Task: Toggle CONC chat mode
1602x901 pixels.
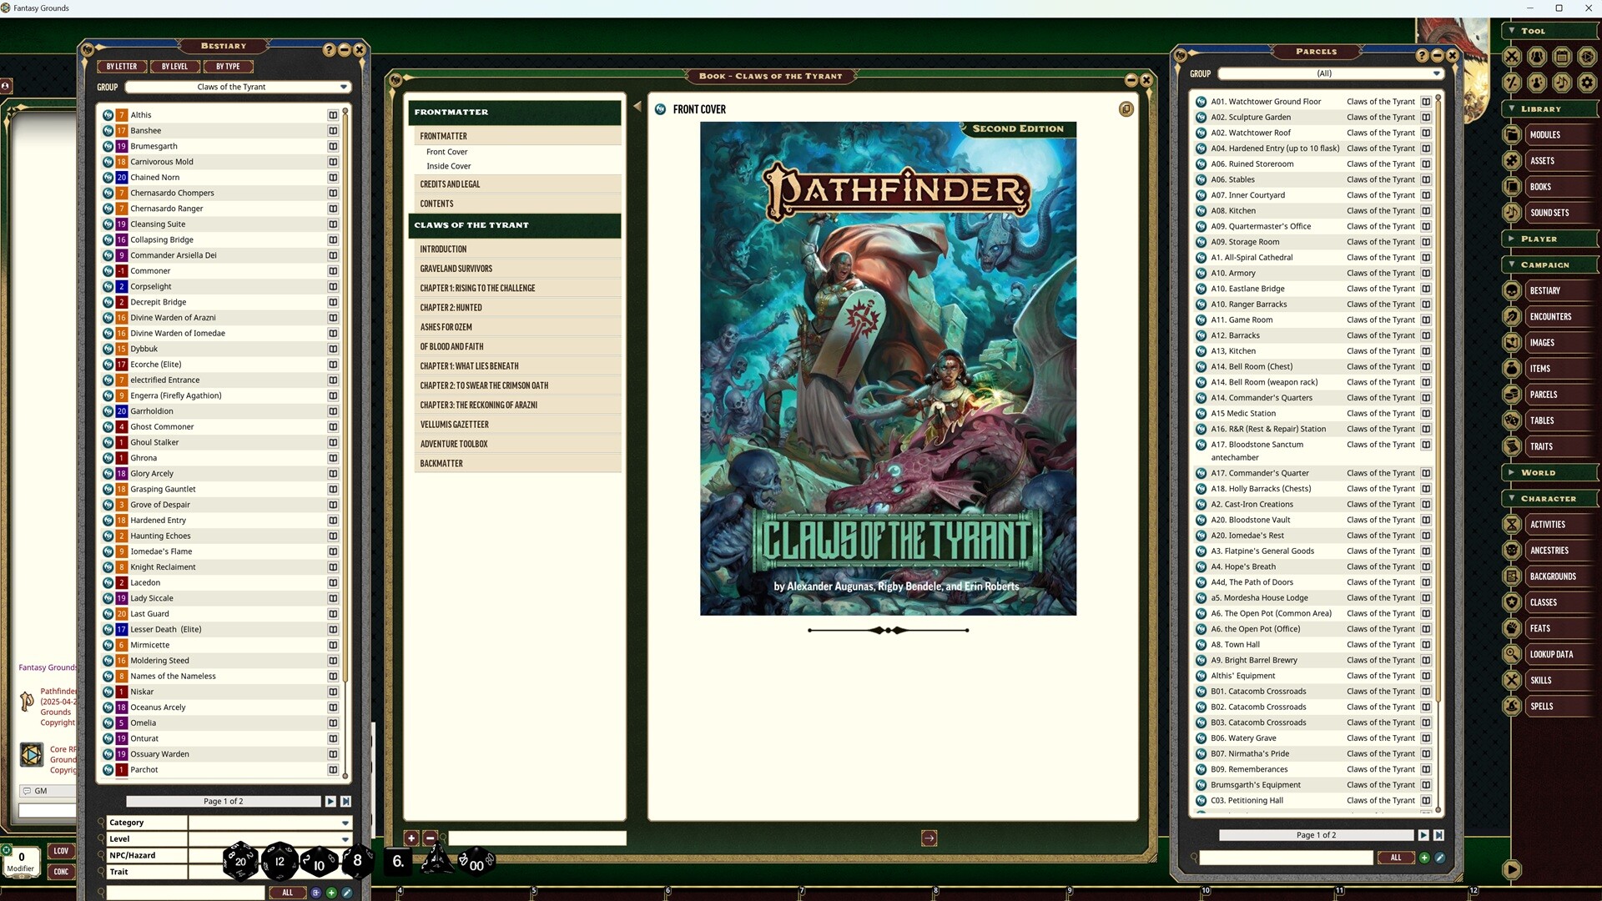Action: (61, 872)
